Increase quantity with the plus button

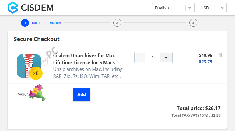coord(166,57)
